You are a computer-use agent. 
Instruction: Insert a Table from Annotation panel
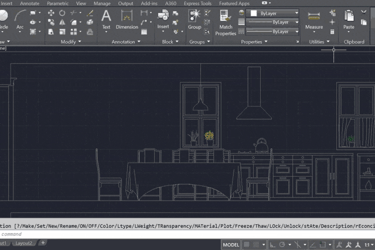coord(144,32)
